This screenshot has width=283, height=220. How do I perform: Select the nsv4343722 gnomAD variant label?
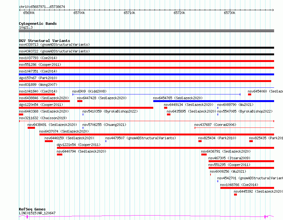coord(54,51)
